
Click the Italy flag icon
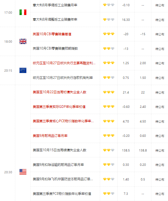(x=23, y=12)
